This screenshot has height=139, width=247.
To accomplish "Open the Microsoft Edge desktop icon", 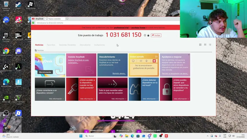I will 6,83.
